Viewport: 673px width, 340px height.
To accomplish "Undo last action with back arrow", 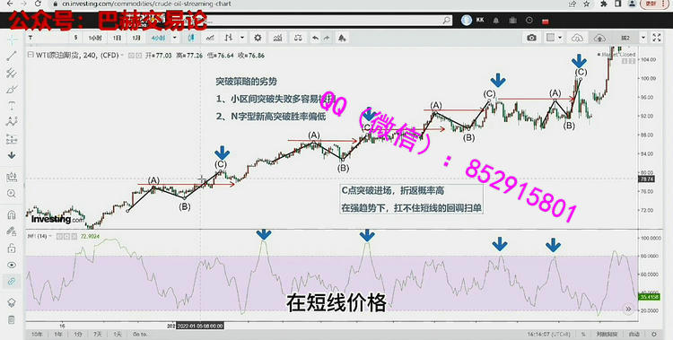I will [x=315, y=38].
